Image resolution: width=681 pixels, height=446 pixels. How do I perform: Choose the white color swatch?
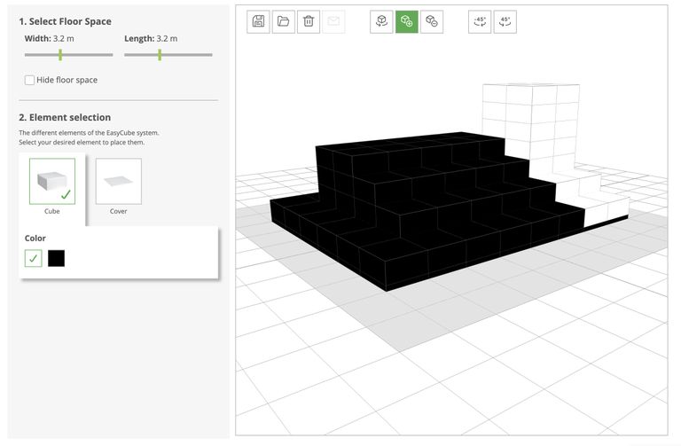pos(34,258)
